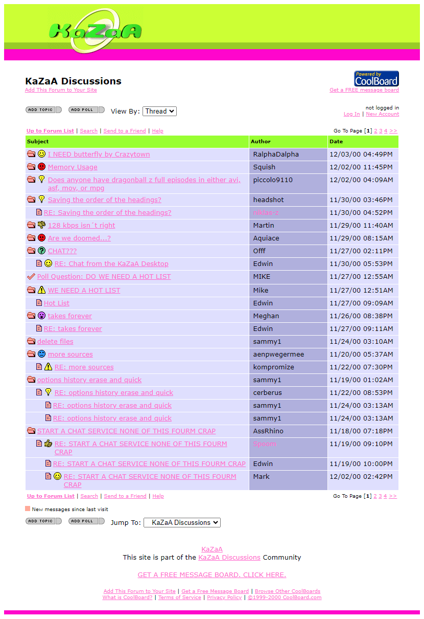
Task: Click the Log In link
Action: coord(351,114)
